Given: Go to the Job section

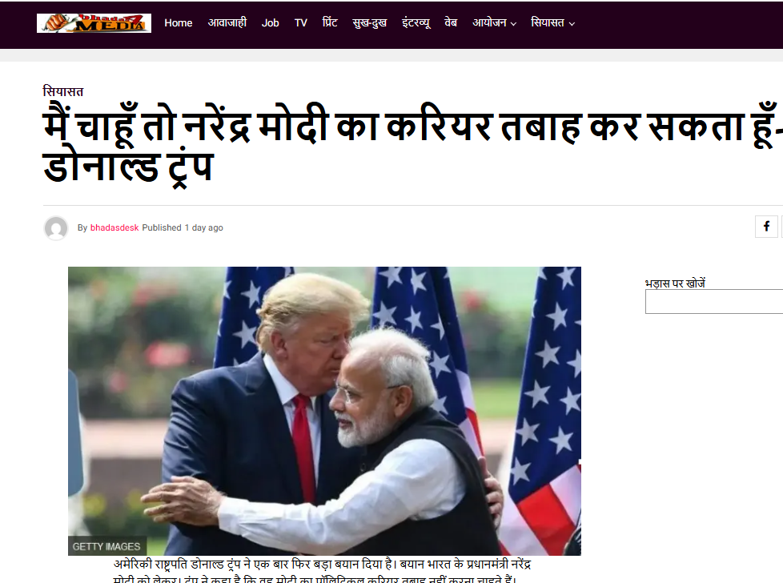Looking at the screenshot, I should (270, 23).
